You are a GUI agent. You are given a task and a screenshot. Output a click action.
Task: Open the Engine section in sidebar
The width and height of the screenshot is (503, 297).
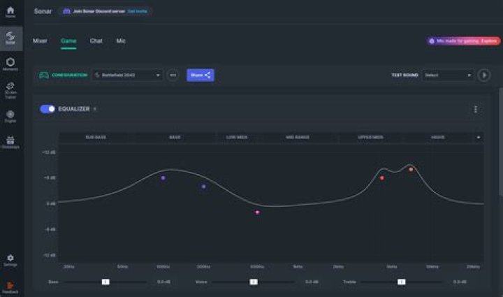coord(10,117)
